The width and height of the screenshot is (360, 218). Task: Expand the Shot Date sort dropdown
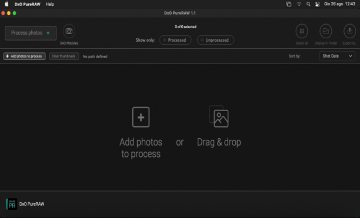[x=337, y=56]
